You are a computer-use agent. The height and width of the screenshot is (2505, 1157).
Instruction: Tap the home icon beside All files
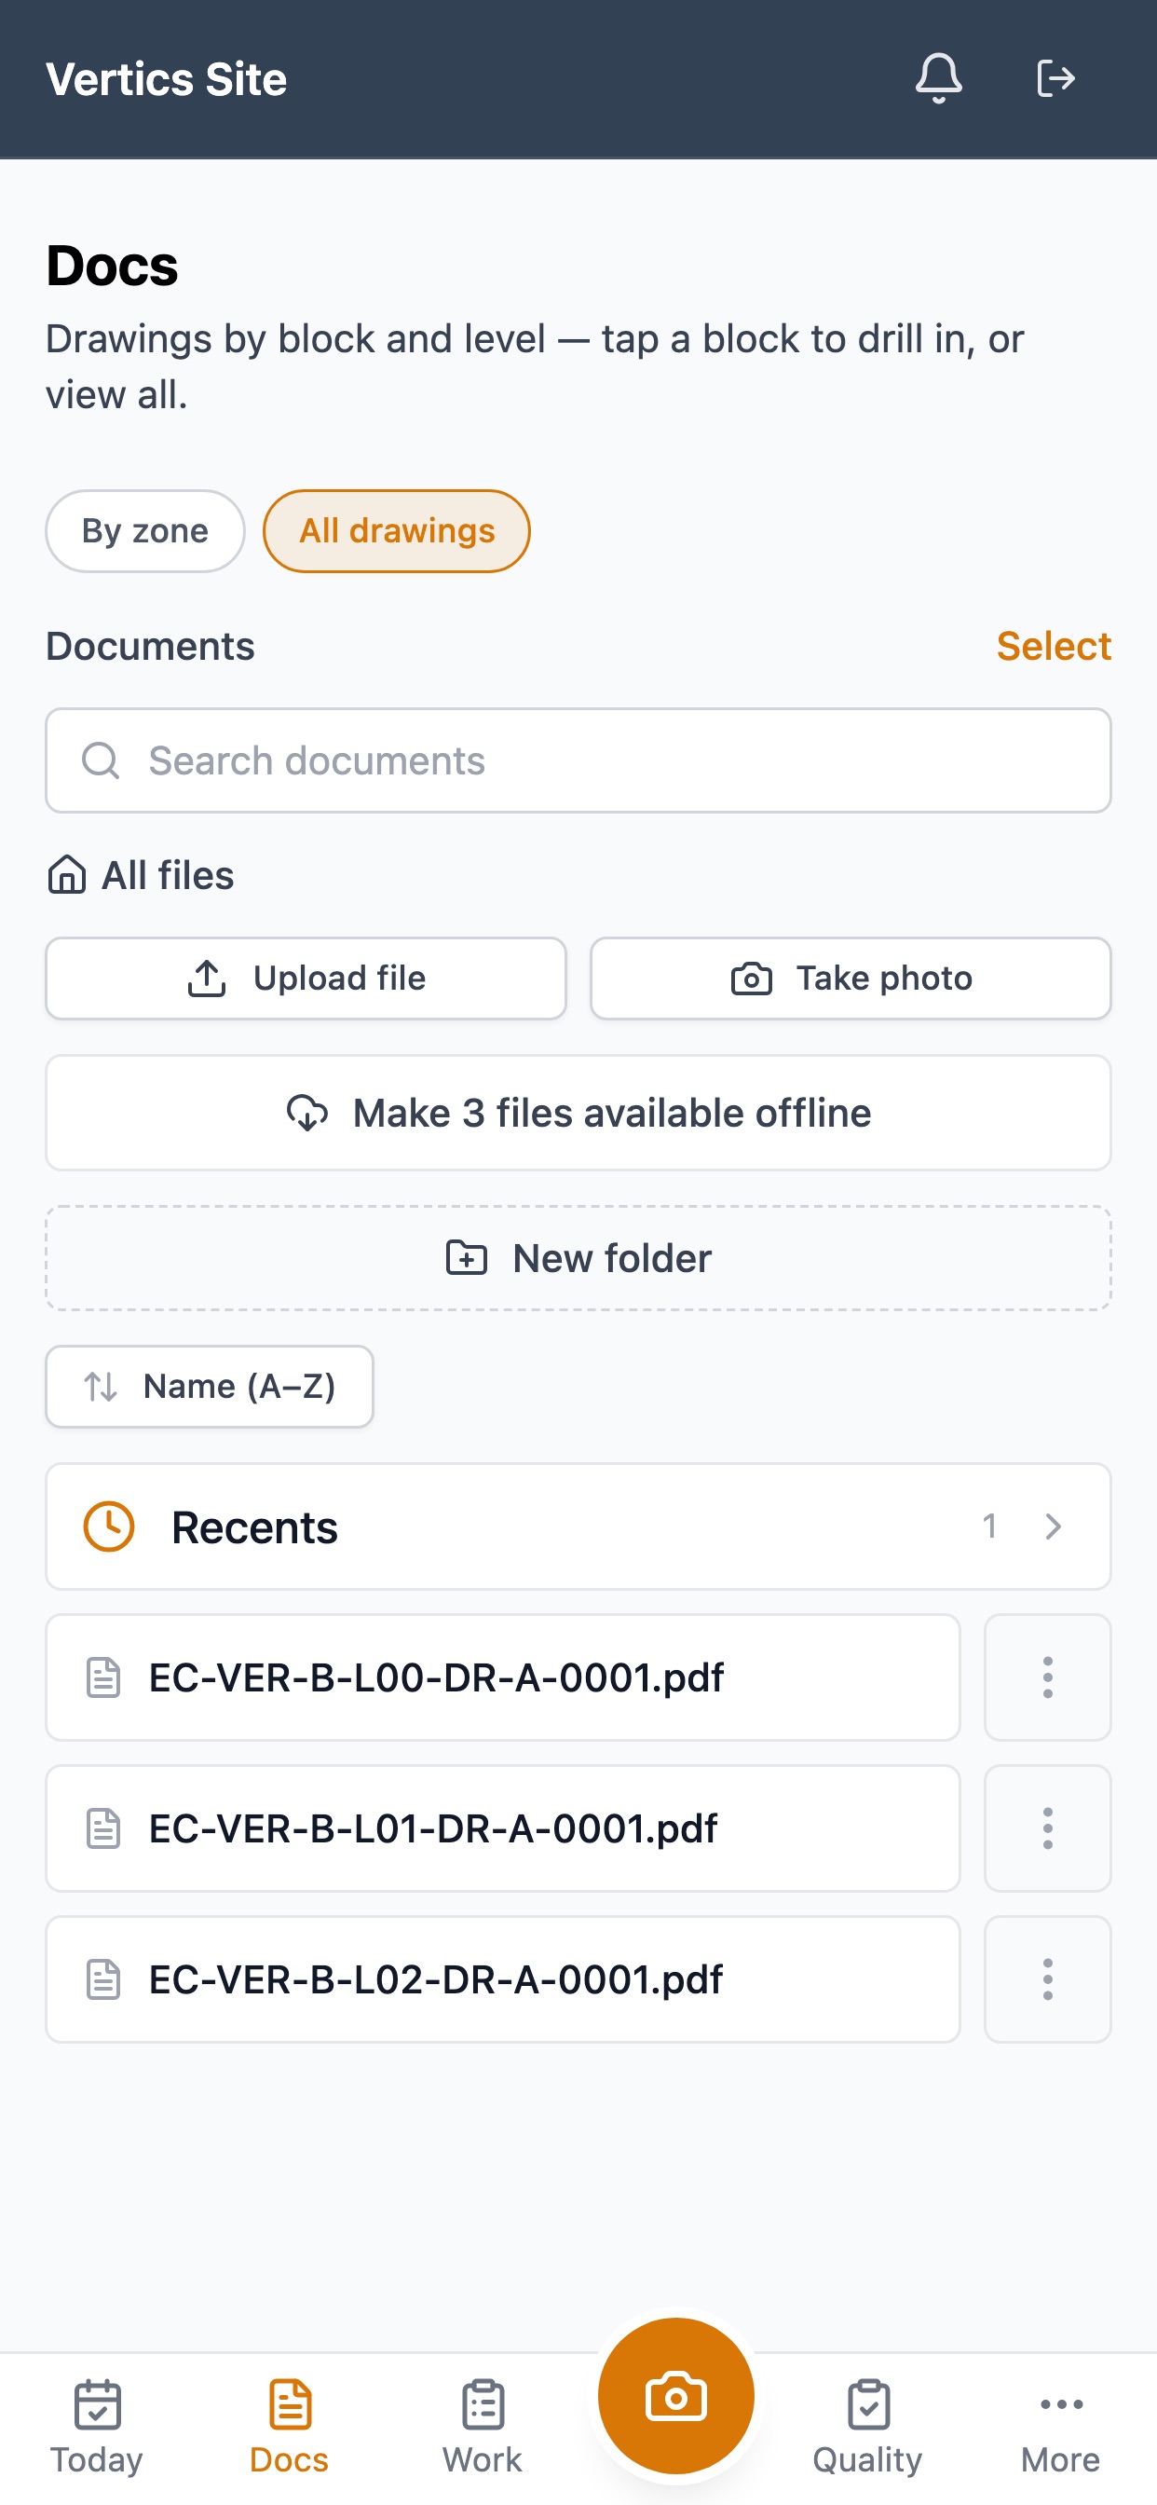pyautogui.click(x=67, y=874)
